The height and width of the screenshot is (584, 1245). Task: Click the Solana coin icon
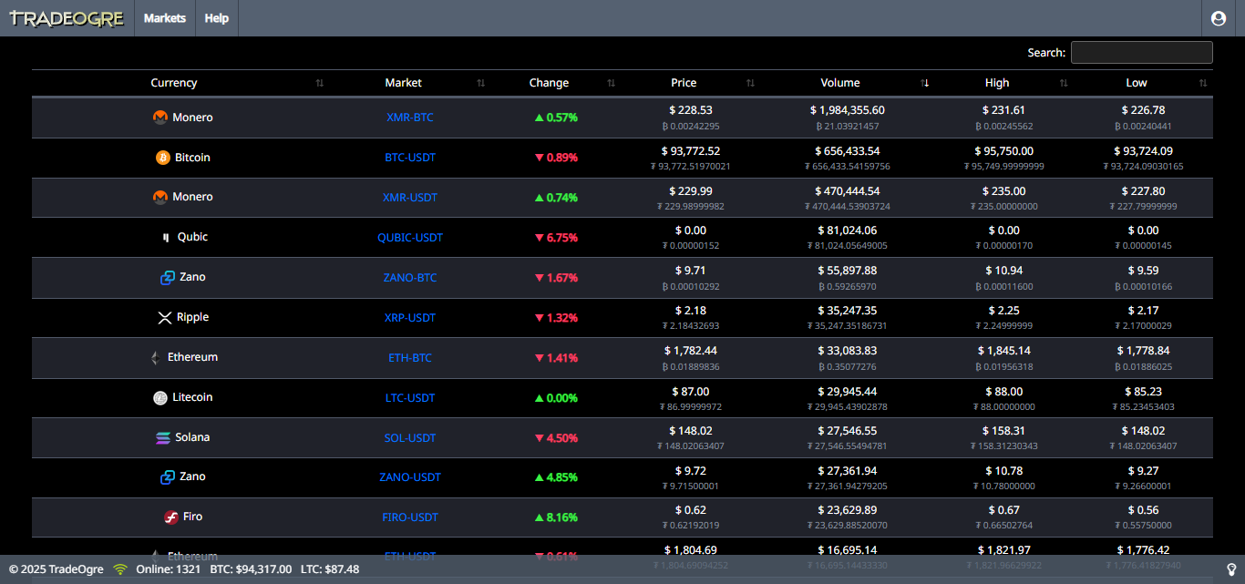tap(163, 437)
